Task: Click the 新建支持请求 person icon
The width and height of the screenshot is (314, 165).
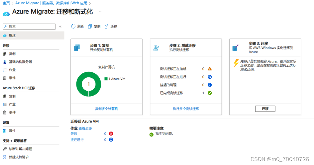Action: tap(5, 157)
